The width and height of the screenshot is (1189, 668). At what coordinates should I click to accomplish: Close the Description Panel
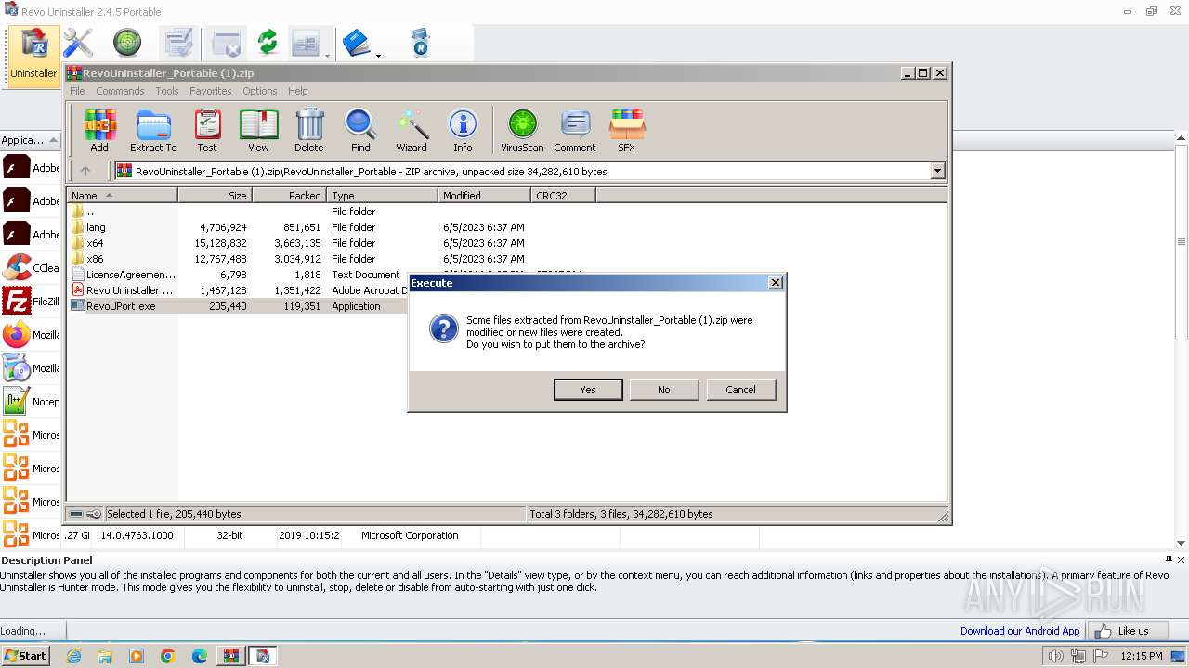point(1182,559)
